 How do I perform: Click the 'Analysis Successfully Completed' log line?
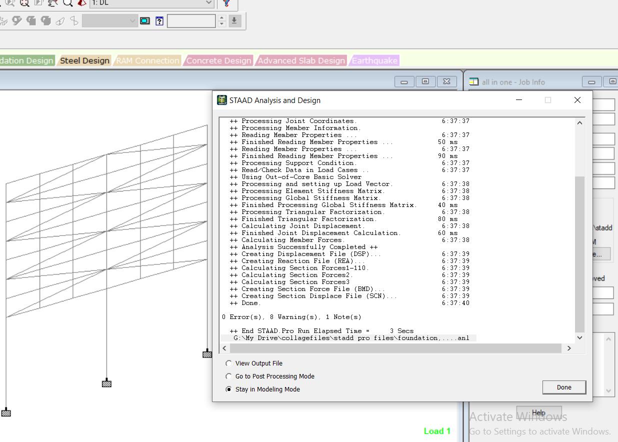[303, 247]
